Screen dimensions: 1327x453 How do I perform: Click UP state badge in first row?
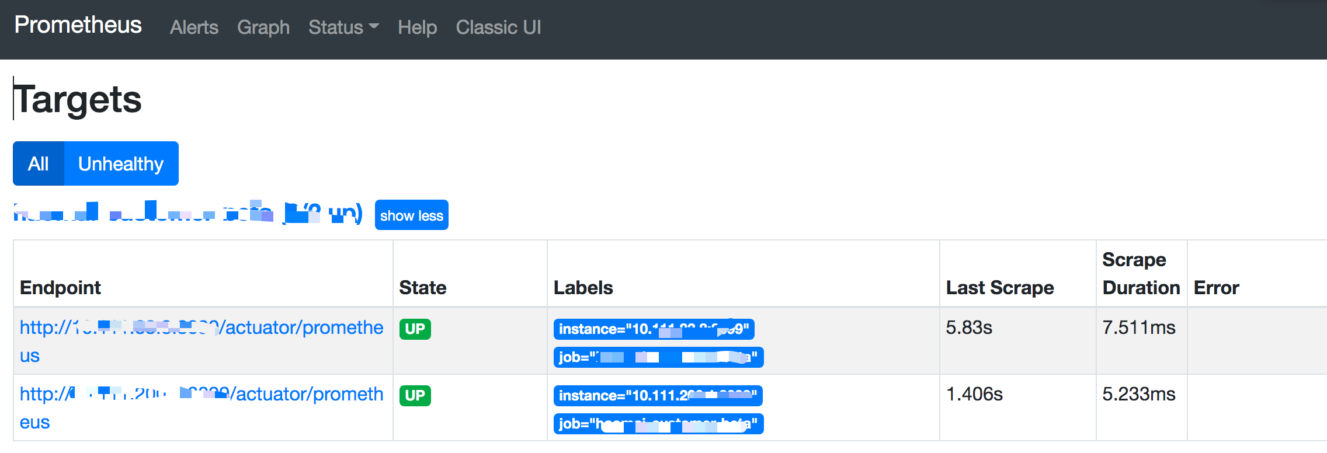click(x=415, y=329)
